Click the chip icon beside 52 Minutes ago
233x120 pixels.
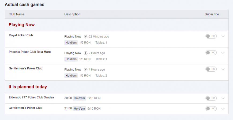pyautogui.click(x=86, y=37)
